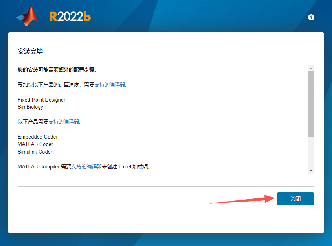
Task: Click the blue Close button
Action: pos(295,199)
